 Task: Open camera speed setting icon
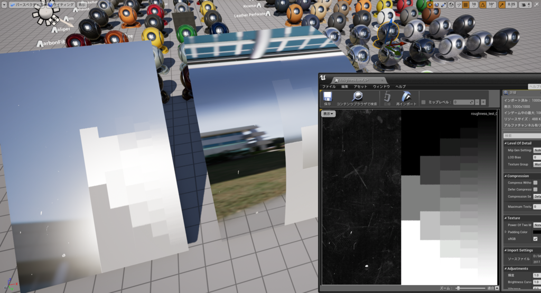525,5
